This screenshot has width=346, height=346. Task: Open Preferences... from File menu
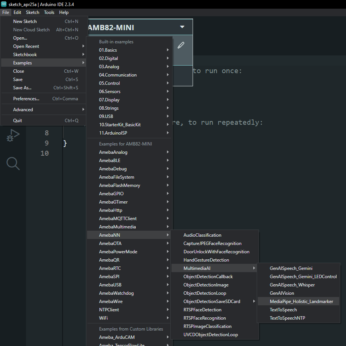43,99
